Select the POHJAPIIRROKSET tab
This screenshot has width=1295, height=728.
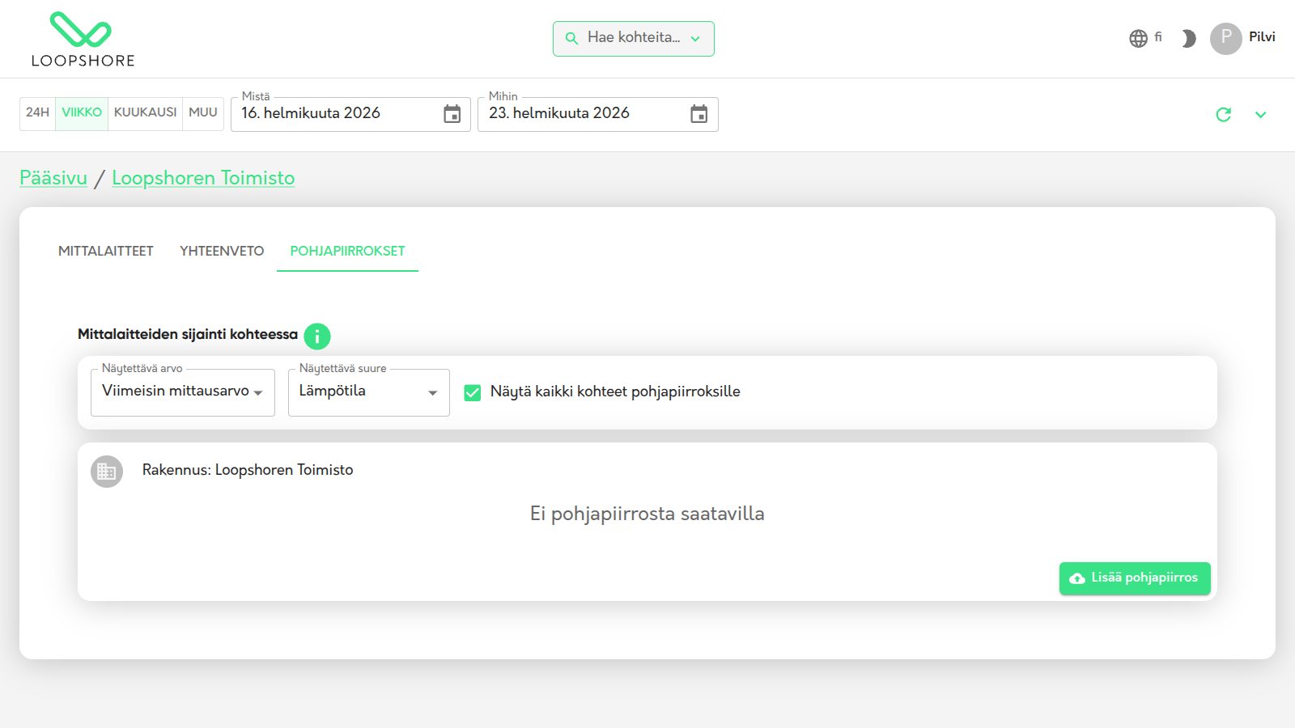(347, 251)
